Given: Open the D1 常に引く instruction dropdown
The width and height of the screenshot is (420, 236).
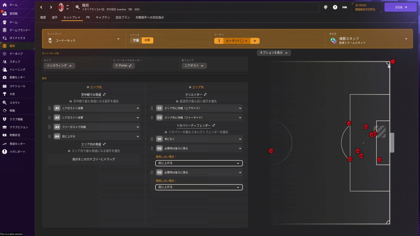Looking at the screenshot, I should pos(199,139).
